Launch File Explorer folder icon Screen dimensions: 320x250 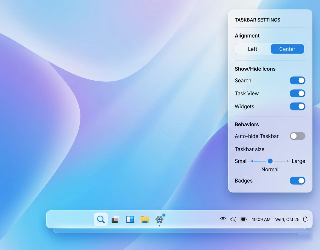(x=145, y=219)
